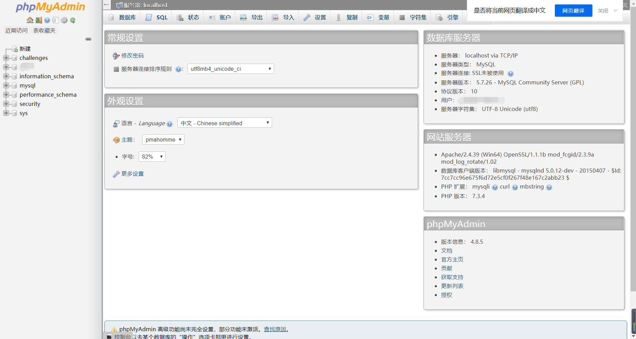Screen dimensions: 636x339
Task: Click the 修改密码 link
Action: [133, 55]
